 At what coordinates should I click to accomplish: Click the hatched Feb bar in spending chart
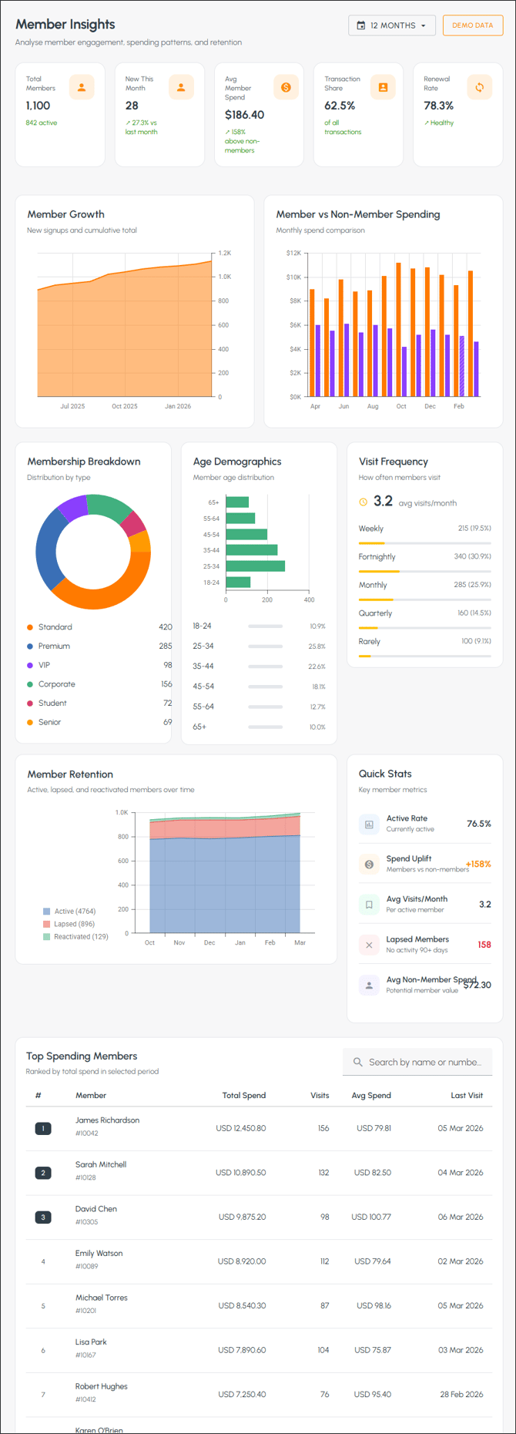(x=462, y=366)
